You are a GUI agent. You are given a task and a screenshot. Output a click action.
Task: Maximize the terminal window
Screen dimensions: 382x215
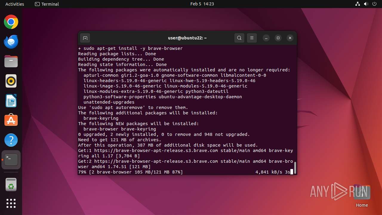click(x=278, y=38)
